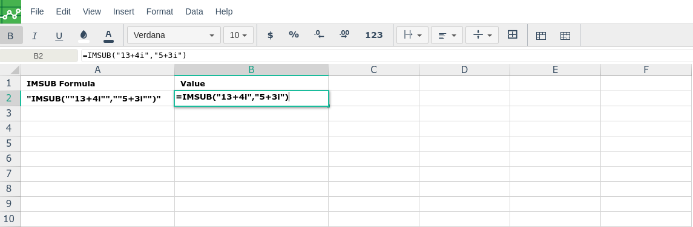
Task: Click the freeze panes table icon
Action: pyautogui.click(x=541, y=36)
